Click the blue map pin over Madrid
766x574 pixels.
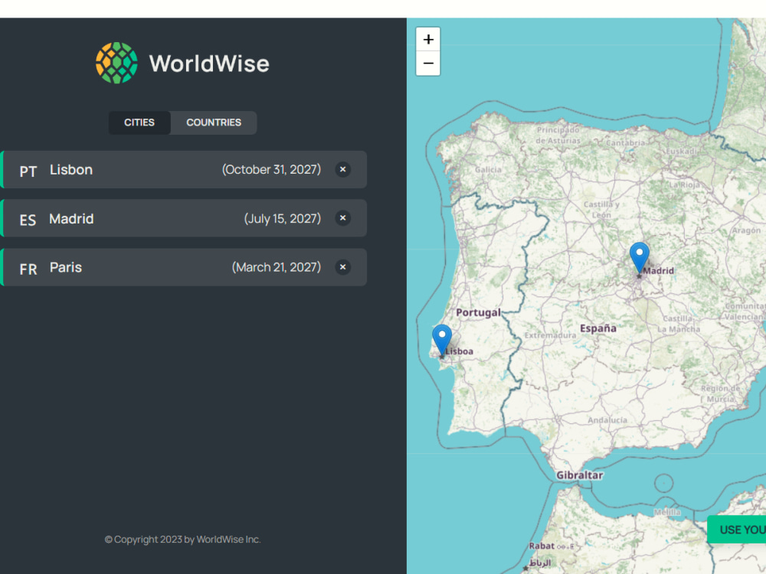tap(639, 256)
